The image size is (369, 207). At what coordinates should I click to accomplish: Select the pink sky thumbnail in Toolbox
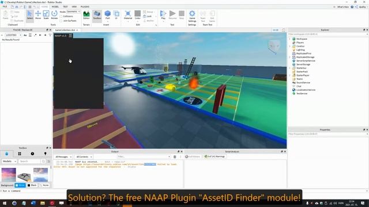(x=9, y=175)
